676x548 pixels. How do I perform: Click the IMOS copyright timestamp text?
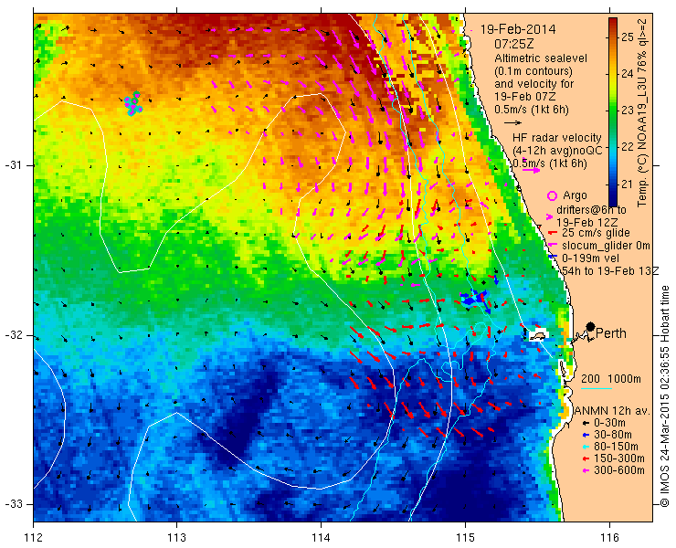click(x=665, y=396)
